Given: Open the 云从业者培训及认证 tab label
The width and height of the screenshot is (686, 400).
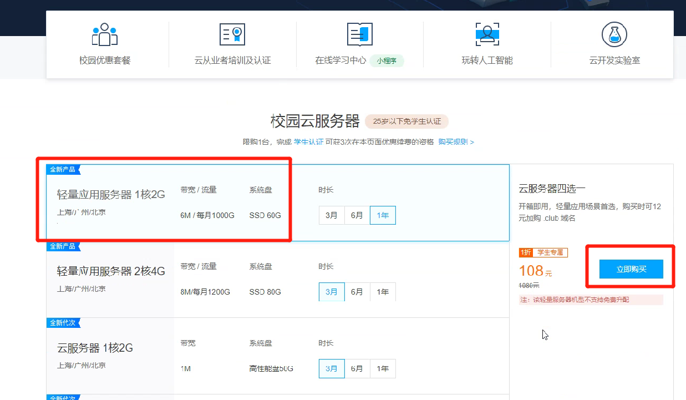Looking at the screenshot, I should (x=232, y=60).
